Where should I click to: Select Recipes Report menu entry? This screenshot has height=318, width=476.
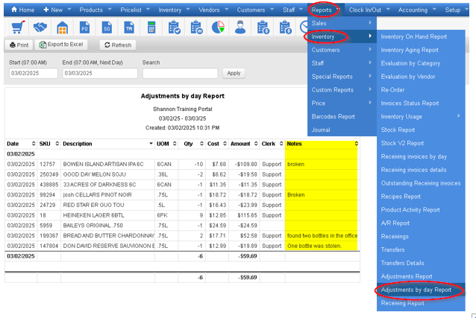(421, 197)
